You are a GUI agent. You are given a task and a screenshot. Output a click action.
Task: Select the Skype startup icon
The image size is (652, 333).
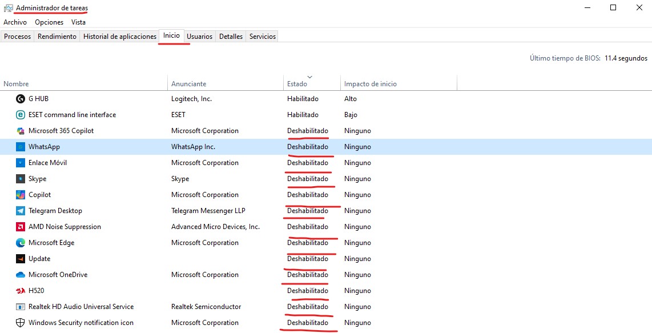pos(21,179)
